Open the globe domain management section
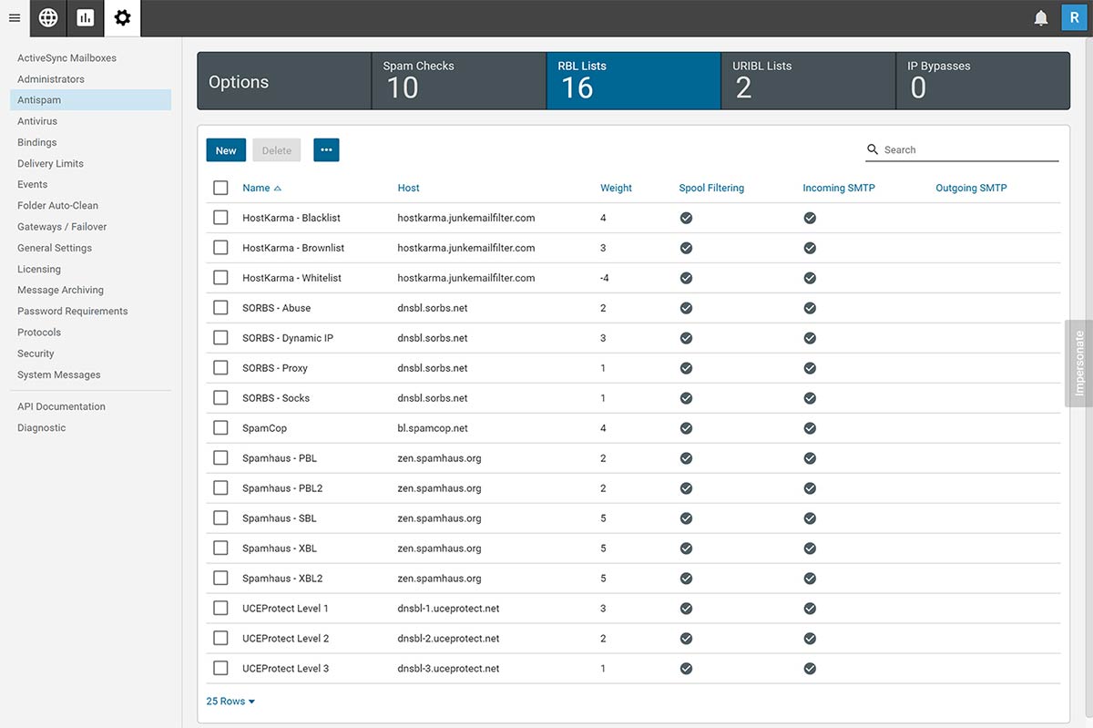This screenshot has width=1093, height=728. pos(48,18)
